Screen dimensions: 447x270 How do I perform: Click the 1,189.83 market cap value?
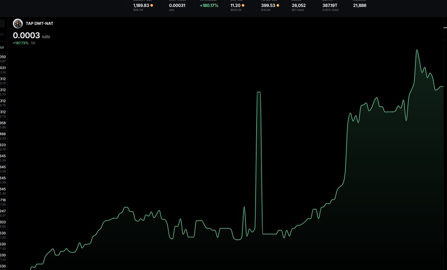[x=141, y=6]
